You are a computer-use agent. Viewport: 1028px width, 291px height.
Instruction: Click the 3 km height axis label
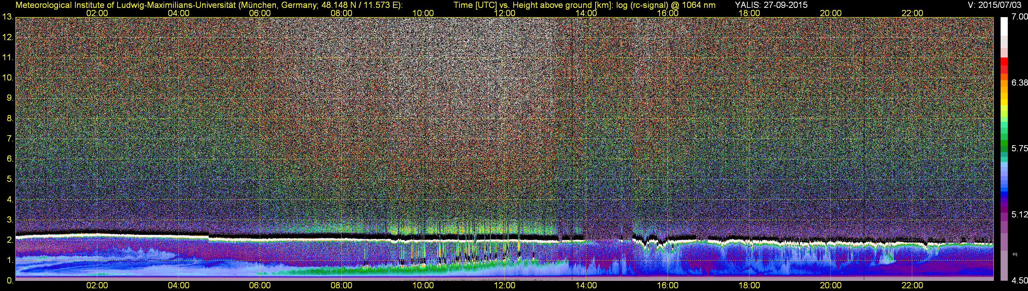(x=10, y=220)
